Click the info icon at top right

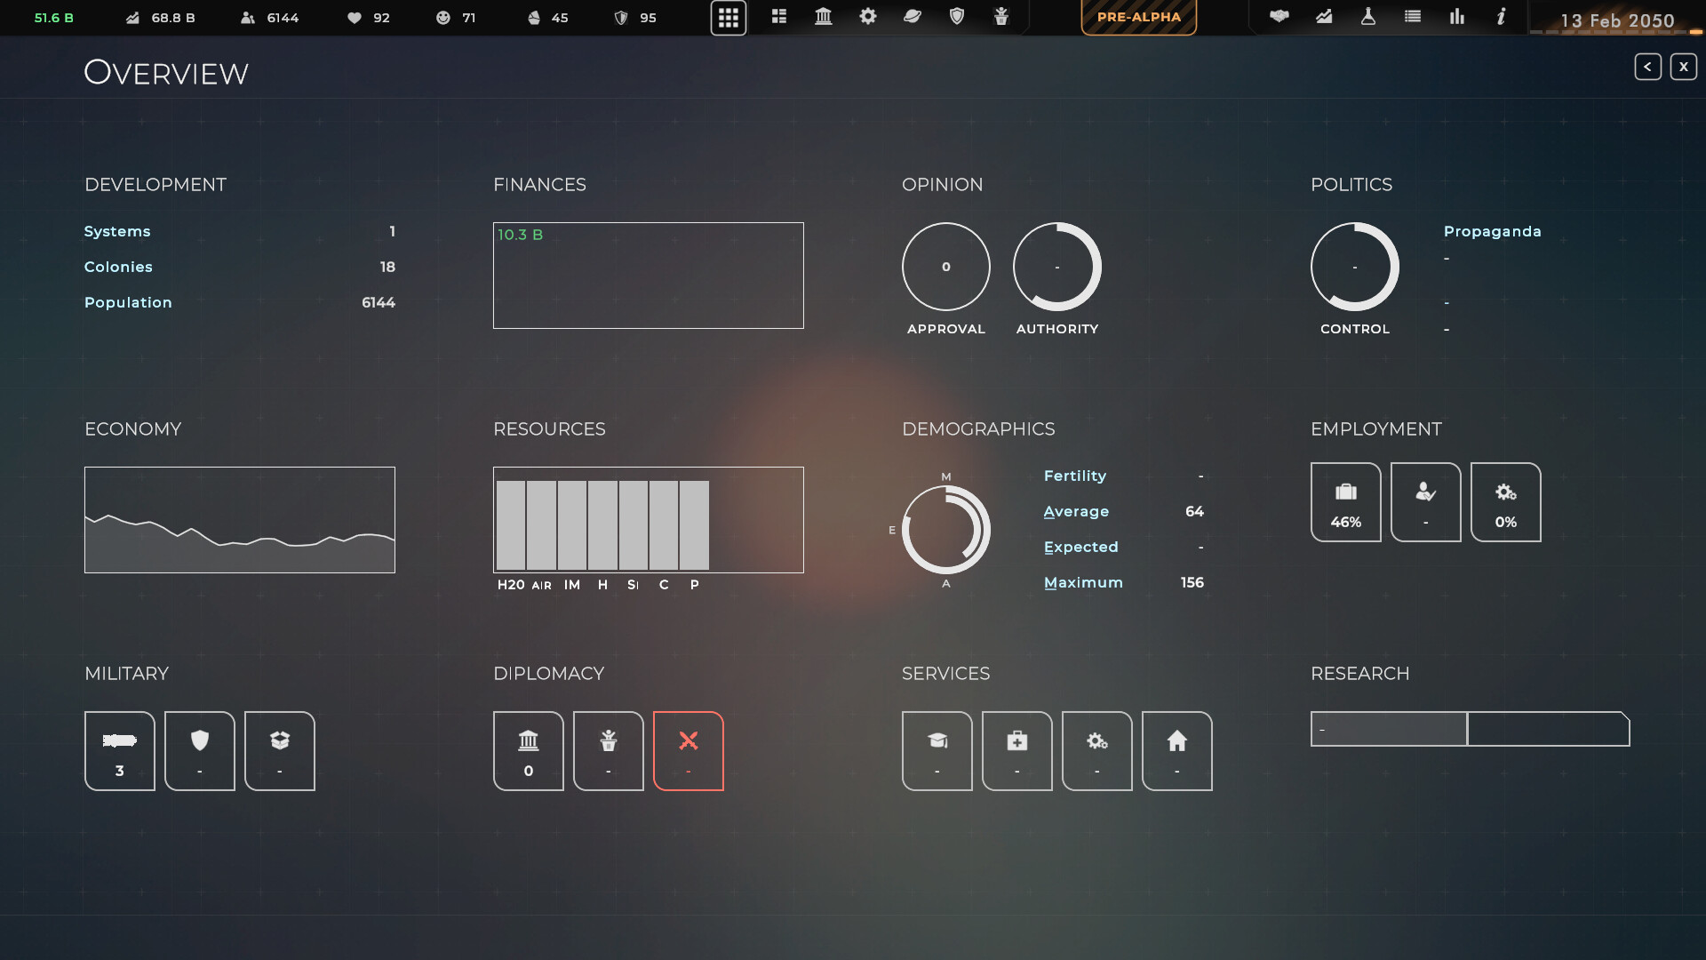click(1502, 17)
